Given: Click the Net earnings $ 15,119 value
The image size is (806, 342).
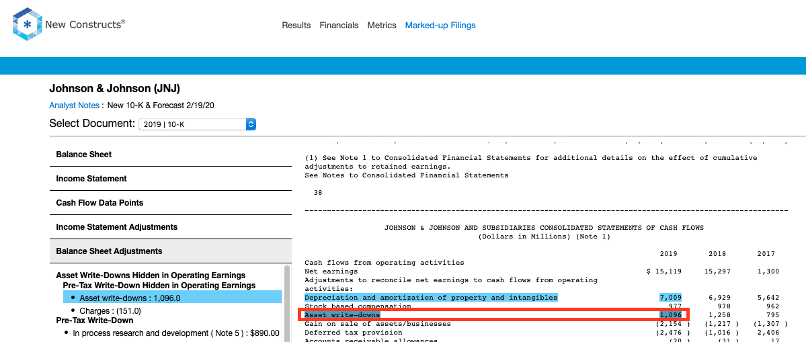Looking at the screenshot, I should click(664, 271).
